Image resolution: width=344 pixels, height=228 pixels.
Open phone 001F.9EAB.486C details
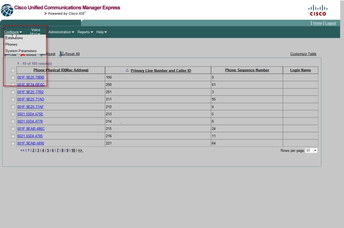click(x=31, y=129)
